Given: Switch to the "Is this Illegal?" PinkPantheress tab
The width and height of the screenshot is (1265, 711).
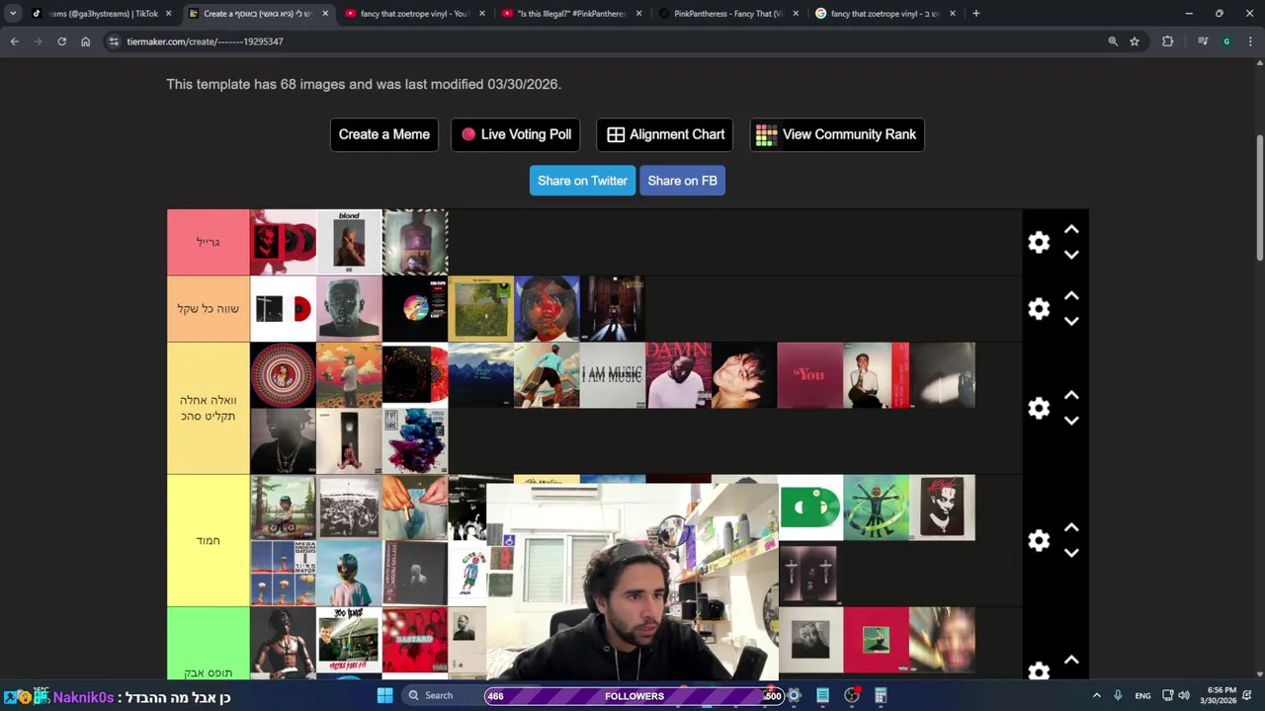Looking at the screenshot, I should 571,14.
